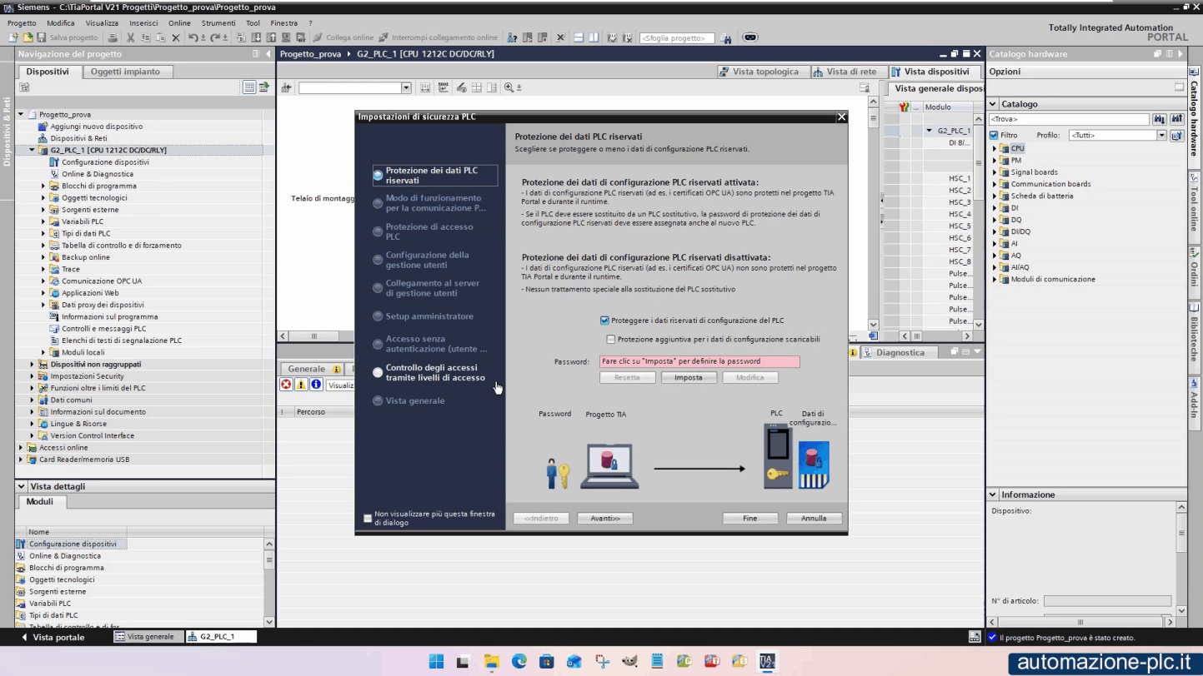Open the Profilo dropdown in Catalogo hardware

pyautogui.click(x=1162, y=135)
